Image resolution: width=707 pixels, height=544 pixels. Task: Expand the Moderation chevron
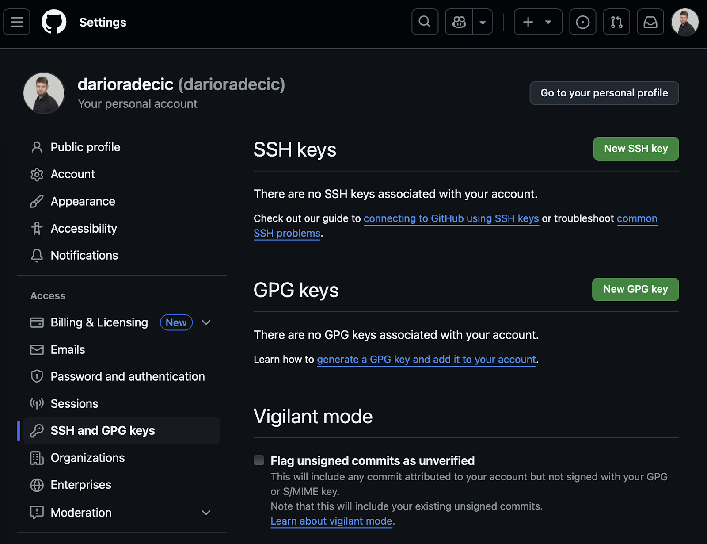tap(206, 513)
